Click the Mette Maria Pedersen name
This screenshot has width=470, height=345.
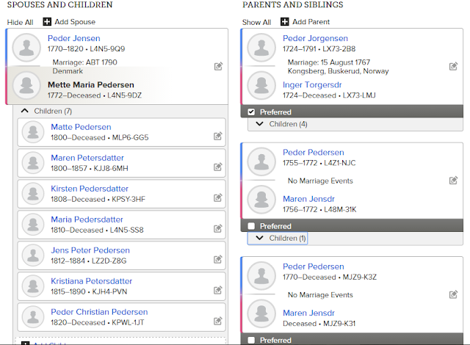[91, 85]
